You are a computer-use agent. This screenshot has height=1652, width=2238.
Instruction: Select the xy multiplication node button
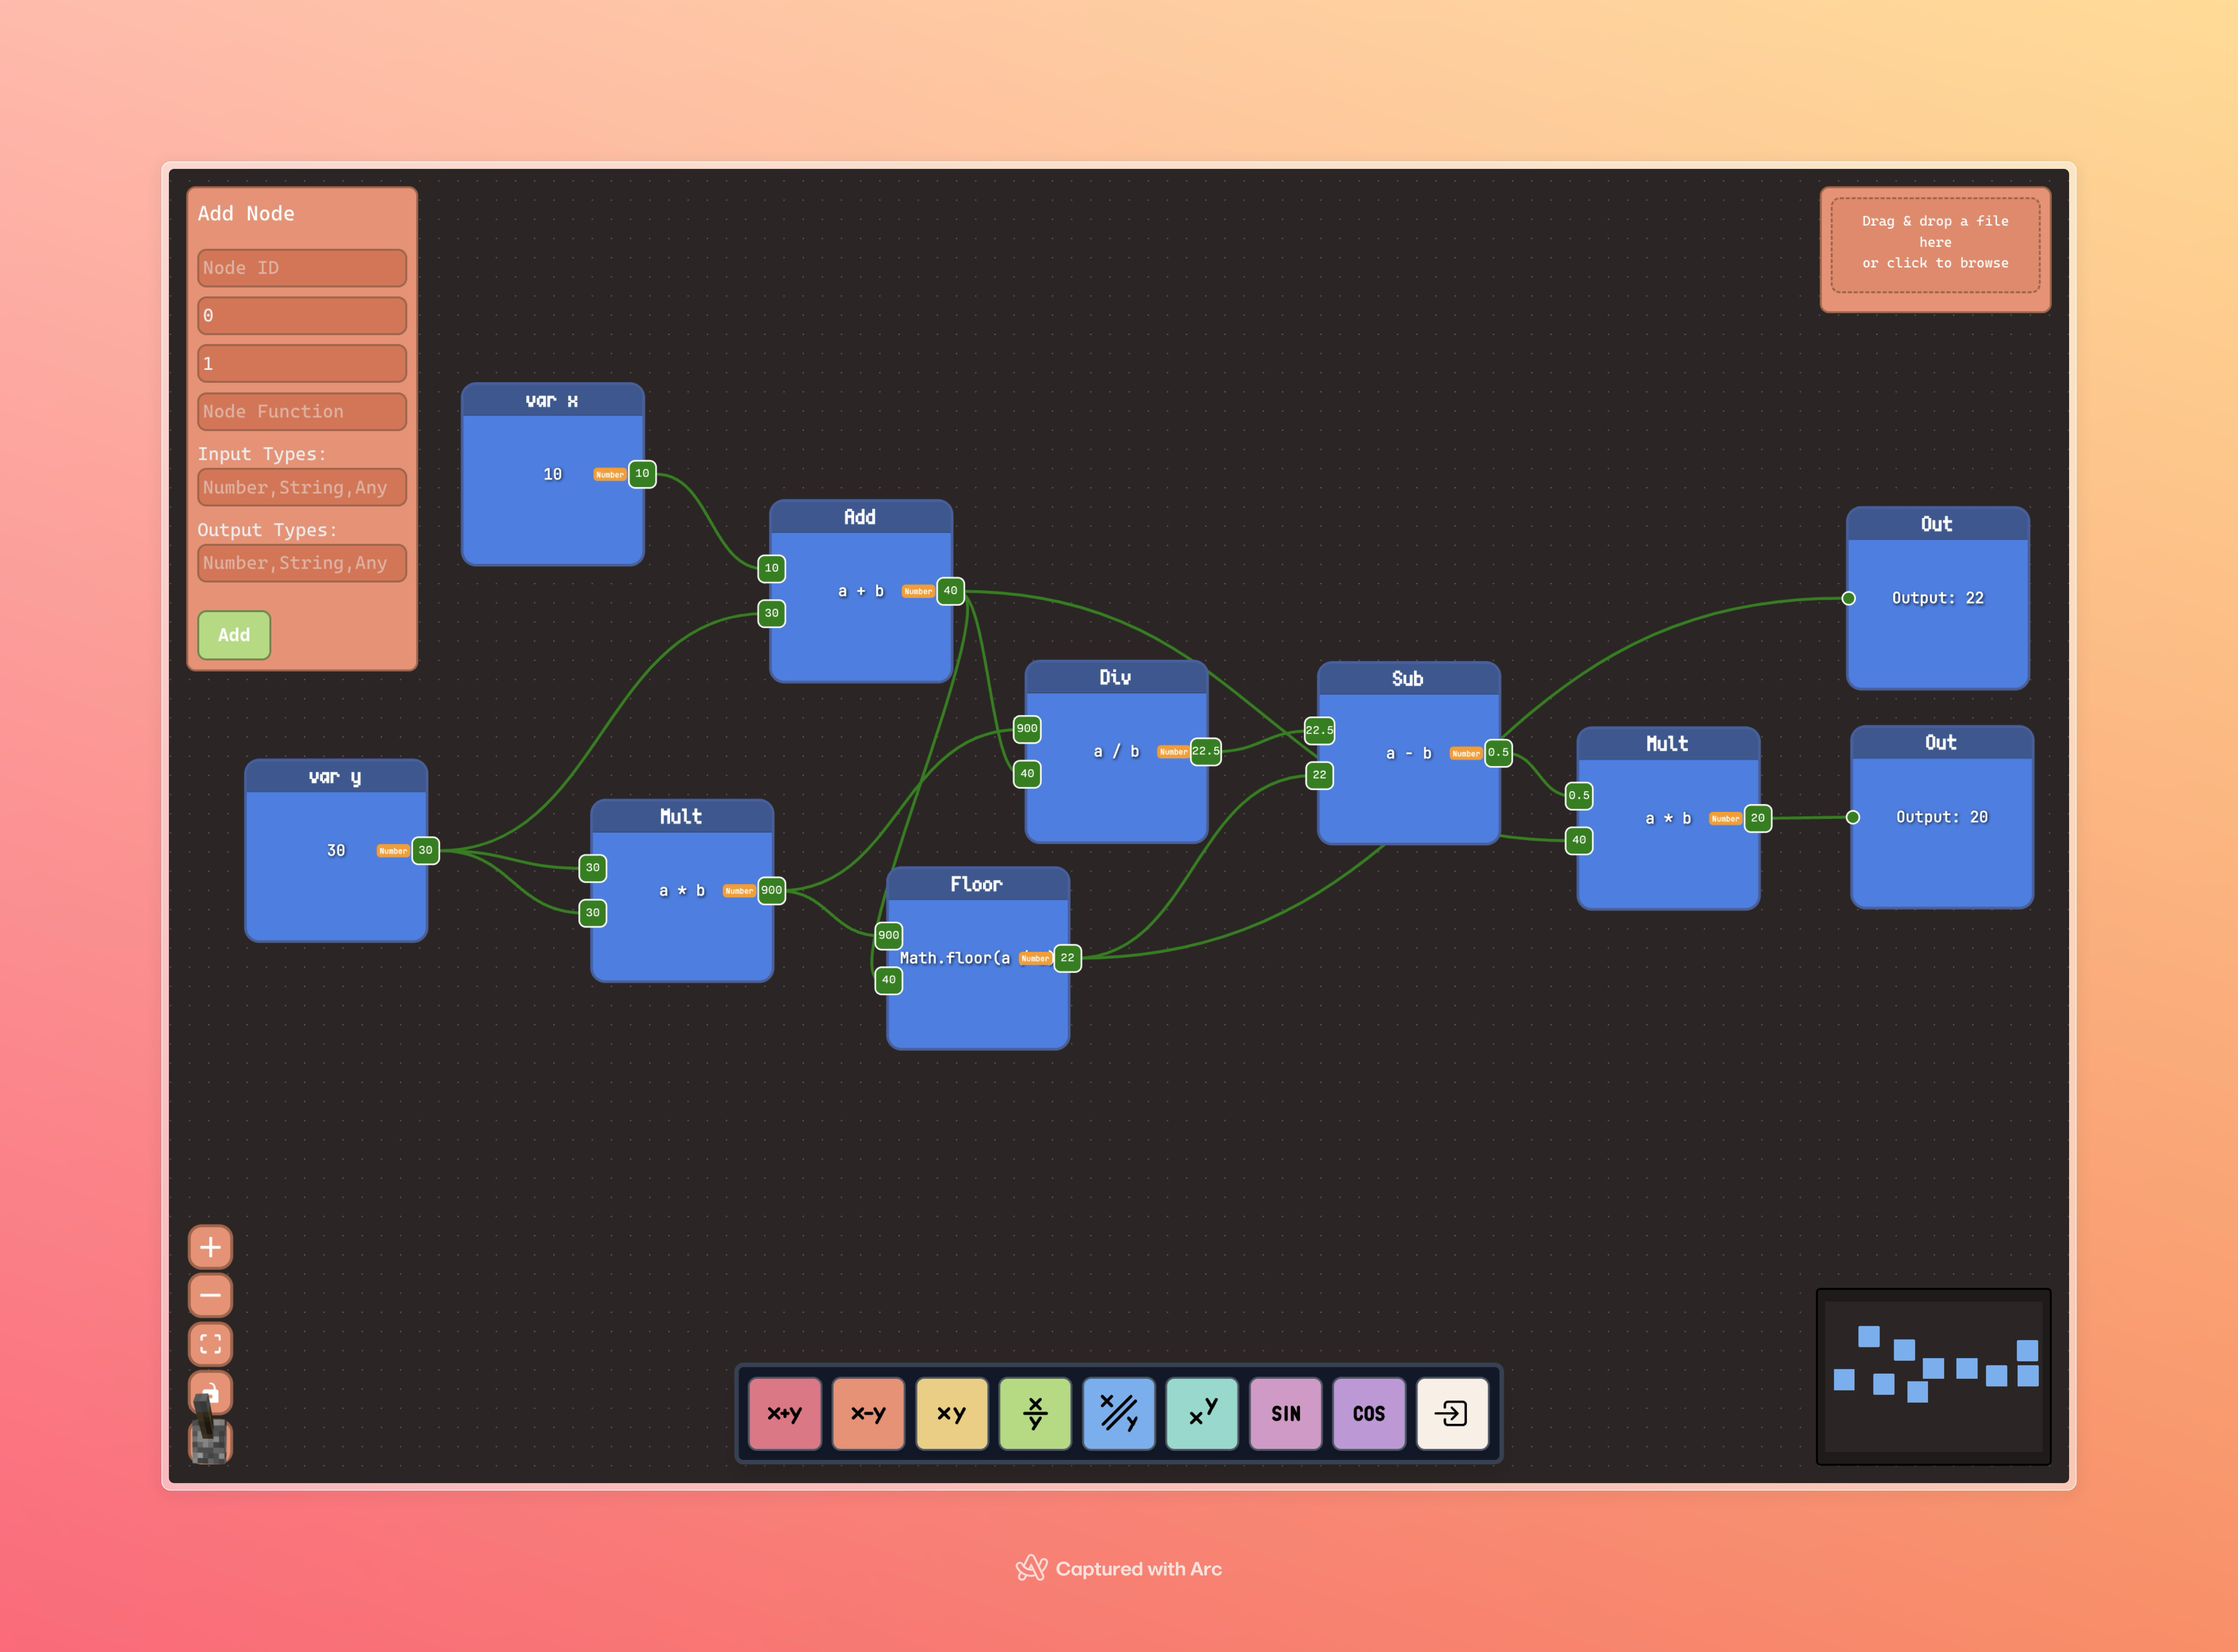(x=952, y=1413)
